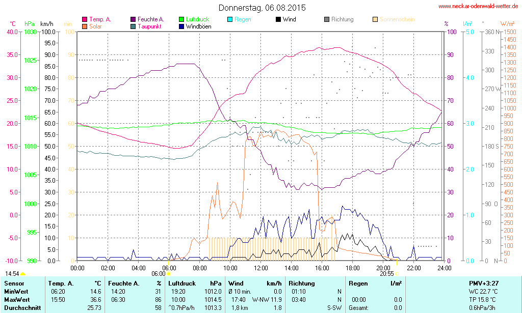522x313 pixels.
Task: Click the dark blue Windböen legend square
Action: [x=182, y=26]
